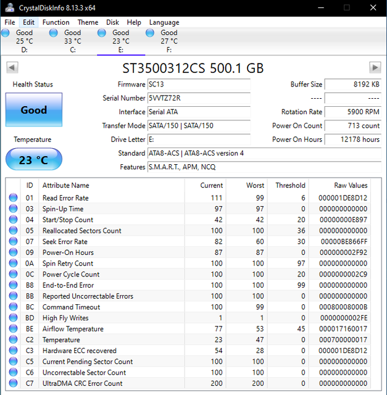This screenshot has height=395, width=387.
Task: Go to next disk with right arrow
Action: tap(375, 67)
